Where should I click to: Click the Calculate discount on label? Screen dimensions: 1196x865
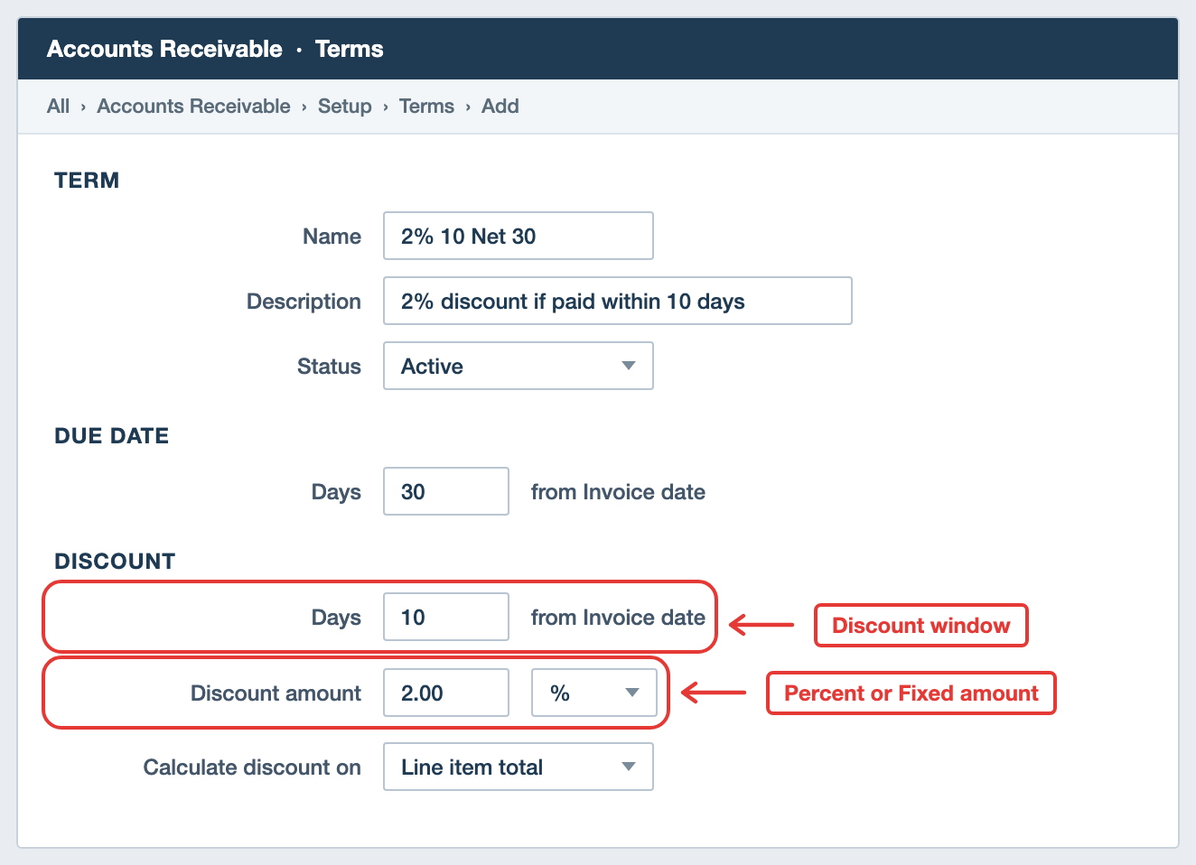(252, 767)
